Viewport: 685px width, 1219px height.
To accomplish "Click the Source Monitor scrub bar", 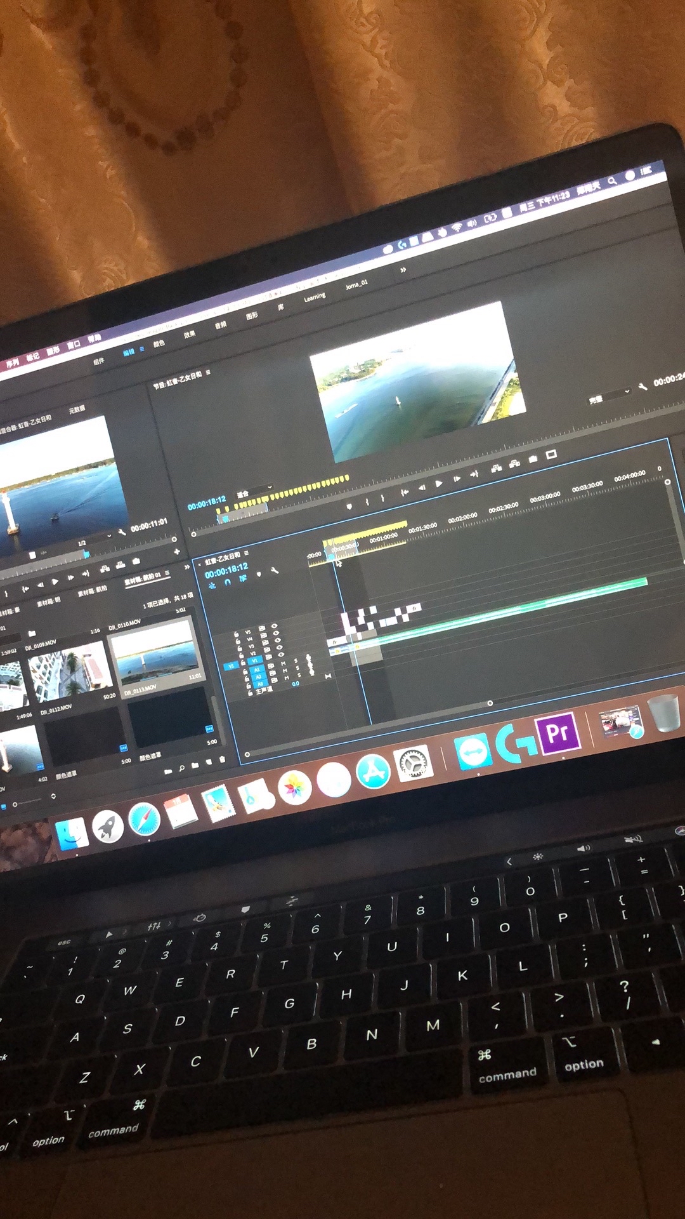I will pos(89,555).
